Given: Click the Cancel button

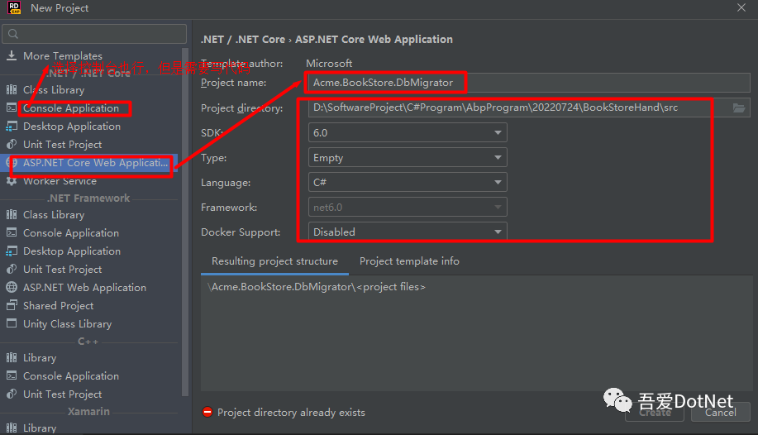Looking at the screenshot, I should (x=720, y=412).
